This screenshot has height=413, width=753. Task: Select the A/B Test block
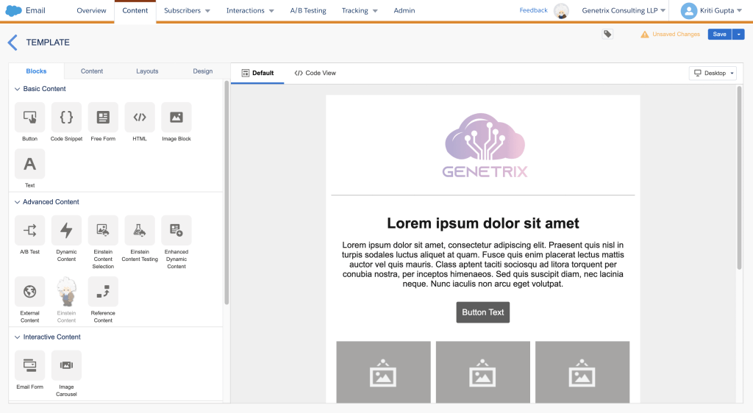pyautogui.click(x=29, y=230)
